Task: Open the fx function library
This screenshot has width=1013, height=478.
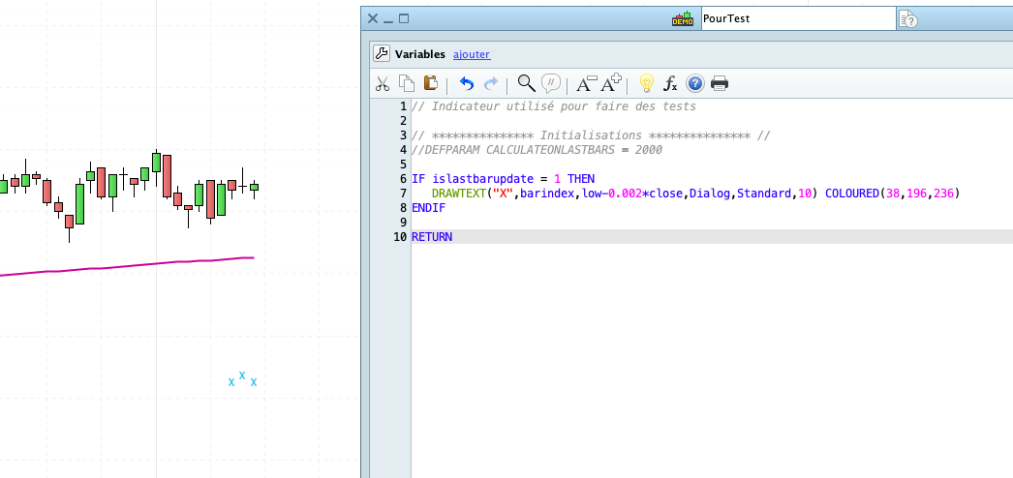Action: coord(670,84)
